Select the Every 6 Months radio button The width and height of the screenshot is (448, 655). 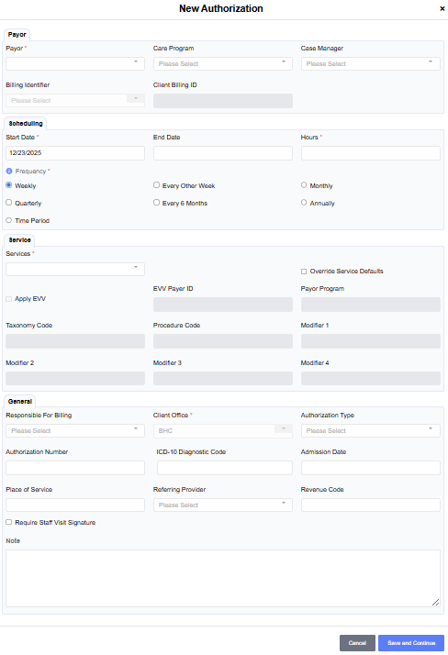(x=156, y=203)
